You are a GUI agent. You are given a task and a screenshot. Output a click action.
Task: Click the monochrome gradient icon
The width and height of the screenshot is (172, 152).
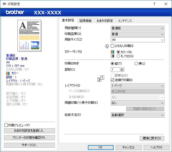(x=113, y=56)
